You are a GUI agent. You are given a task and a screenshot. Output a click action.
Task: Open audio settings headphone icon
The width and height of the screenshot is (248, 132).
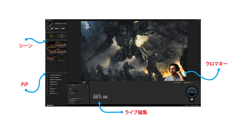click(x=192, y=82)
